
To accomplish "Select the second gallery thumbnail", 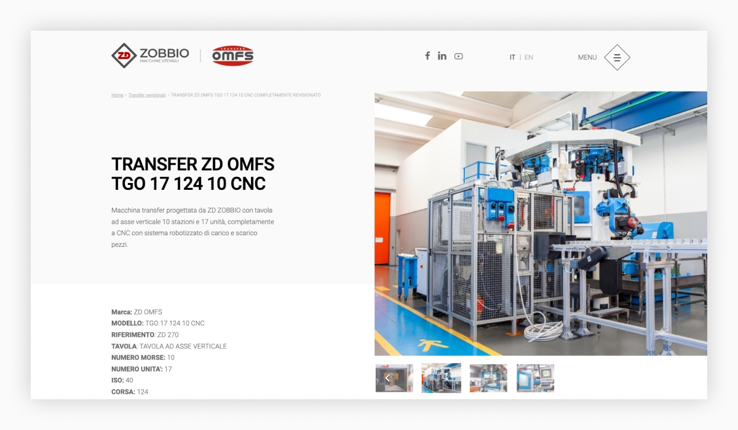I will 441,378.
